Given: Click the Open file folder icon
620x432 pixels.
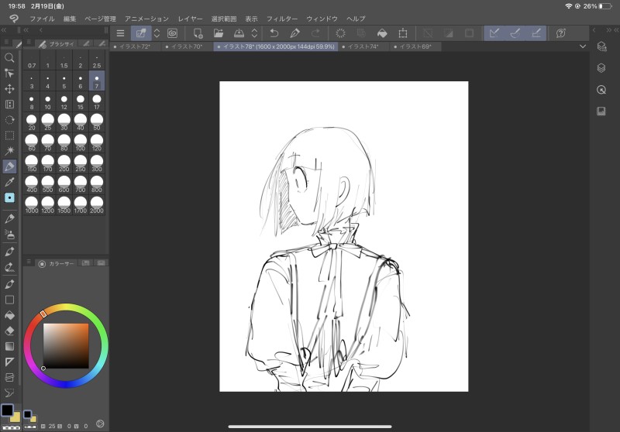Looking at the screenshot, I should [x=219, y=33].
